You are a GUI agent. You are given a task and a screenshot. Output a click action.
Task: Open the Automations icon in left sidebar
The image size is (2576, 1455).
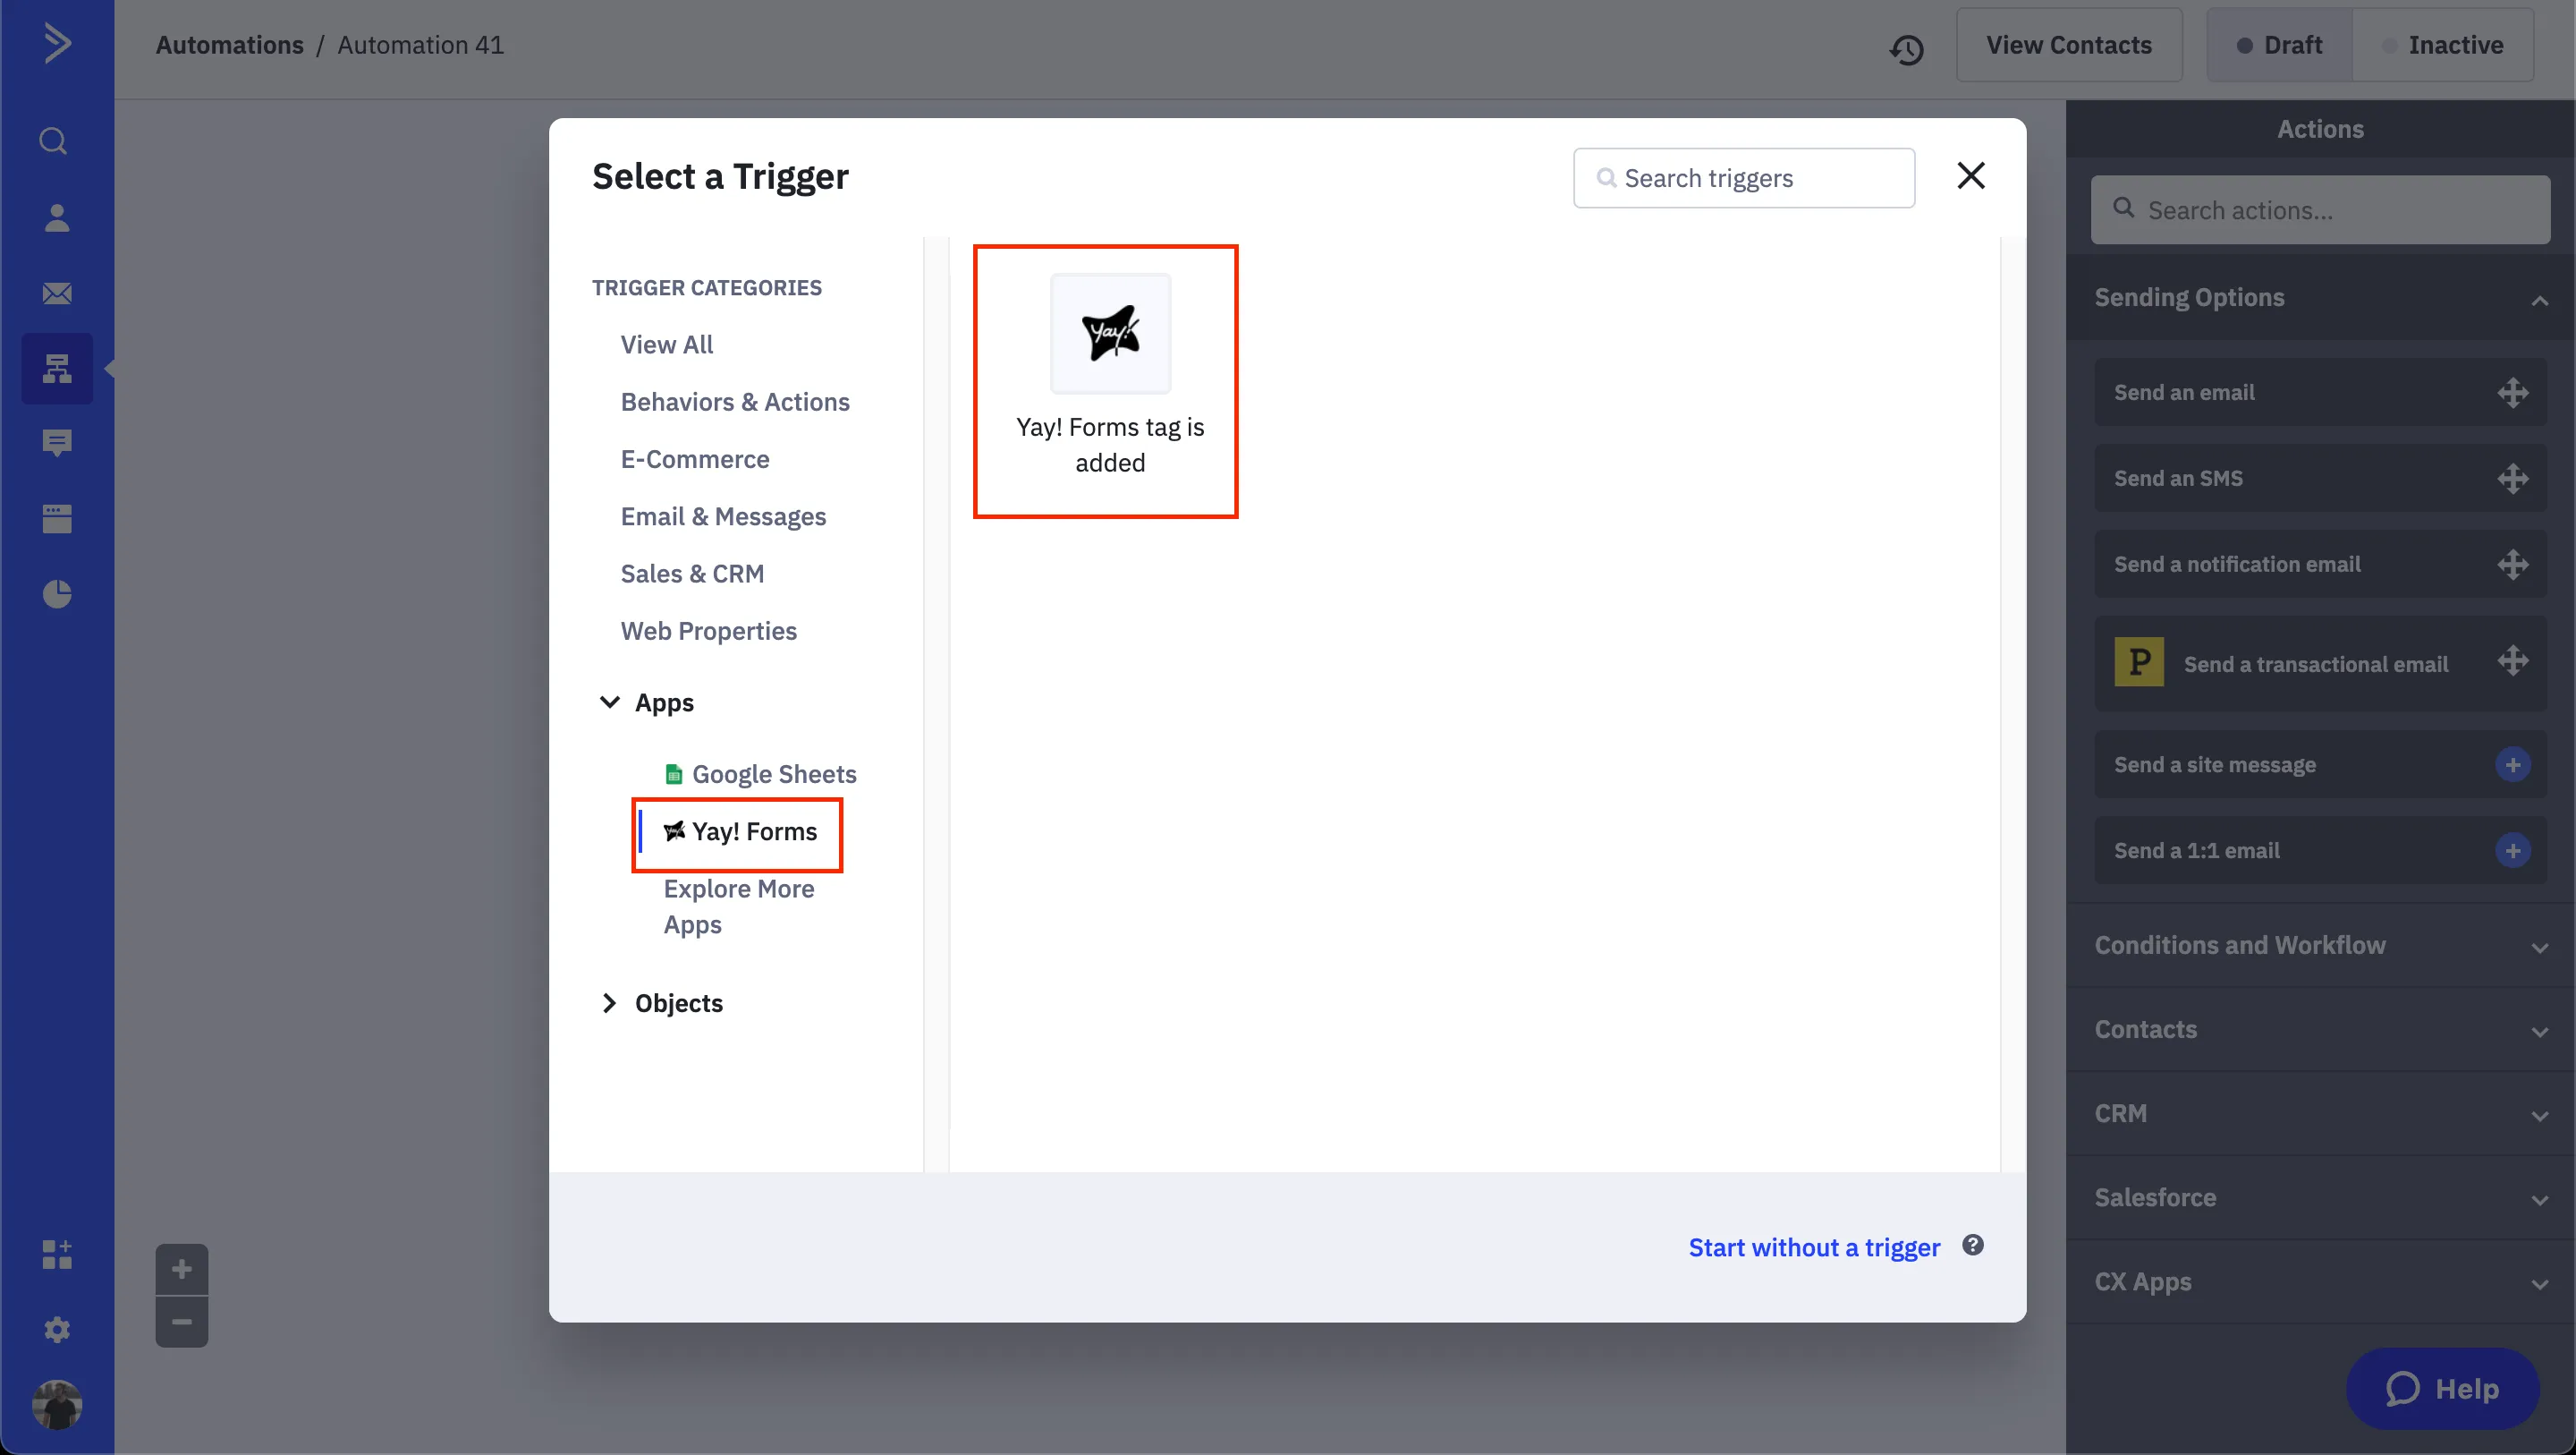[57, 369]
